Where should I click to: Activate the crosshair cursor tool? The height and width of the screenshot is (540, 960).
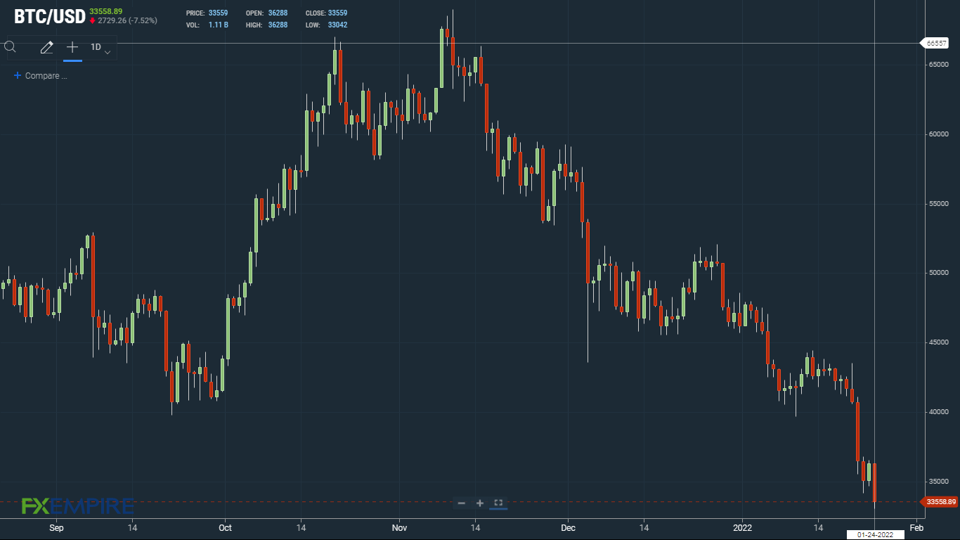(x=72, y=47)
